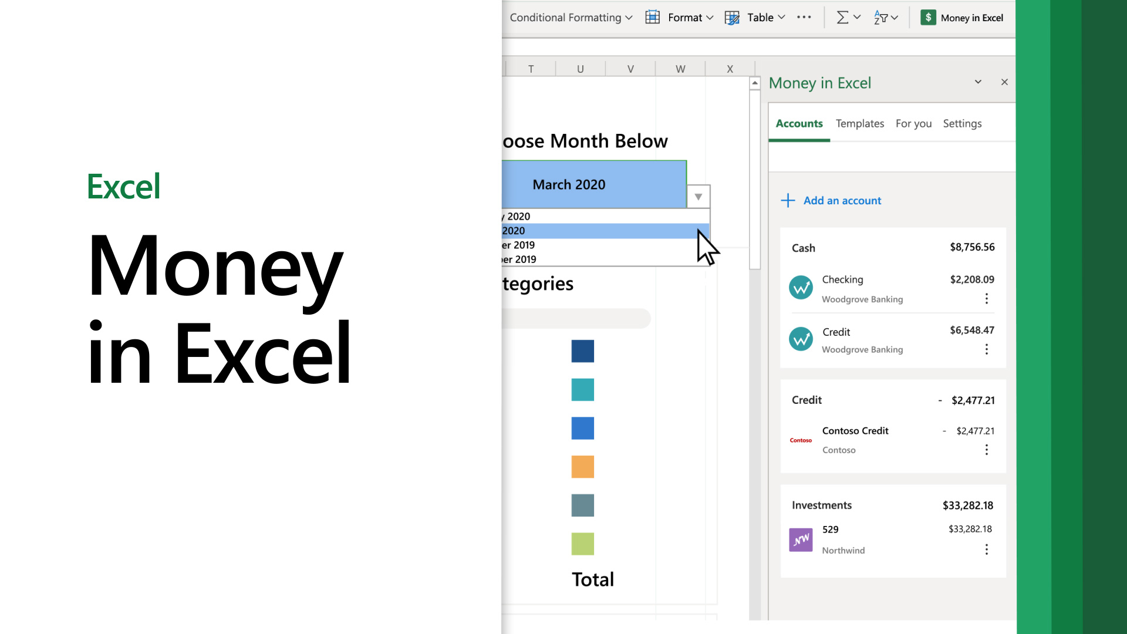
Task: Click the Summation icon
Action: [840, 17]
